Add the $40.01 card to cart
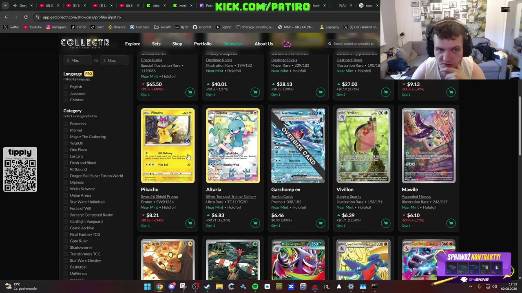The height and width of the screenshot is (293, 522). click(x=255, y=92)
